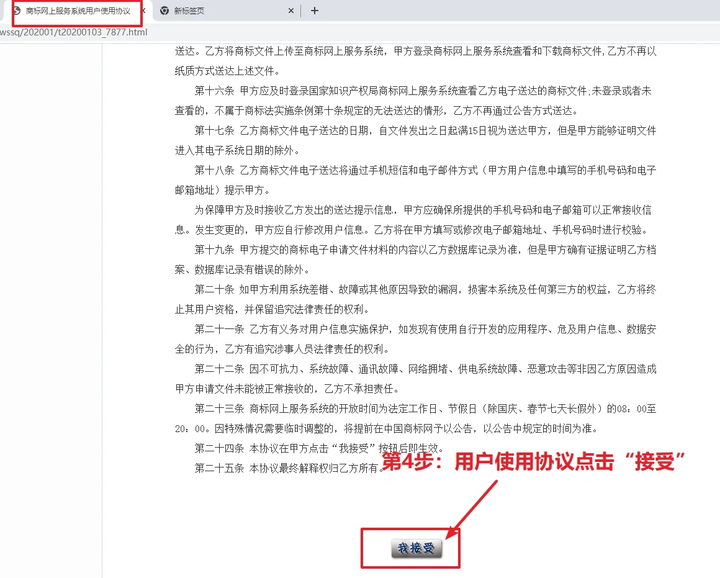Click the address bar URL ending in t20200103_7877.html
The width and height of the screenshot is (720, 578).
pyautogui.click(x=73, y=31)
